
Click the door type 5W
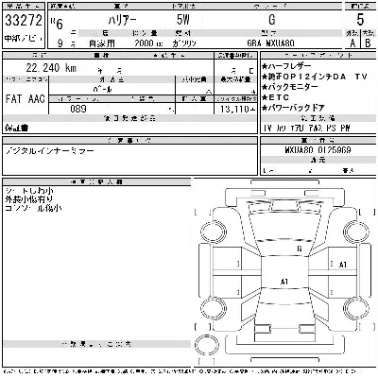pyautogui.click(x=182, y=20)
